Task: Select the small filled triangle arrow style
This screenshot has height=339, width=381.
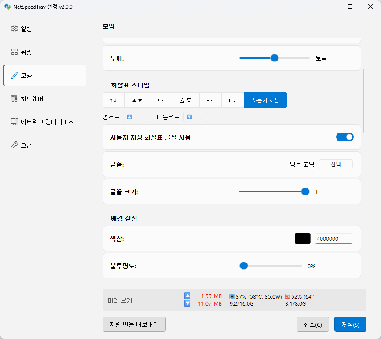Action: coord(161,100)
